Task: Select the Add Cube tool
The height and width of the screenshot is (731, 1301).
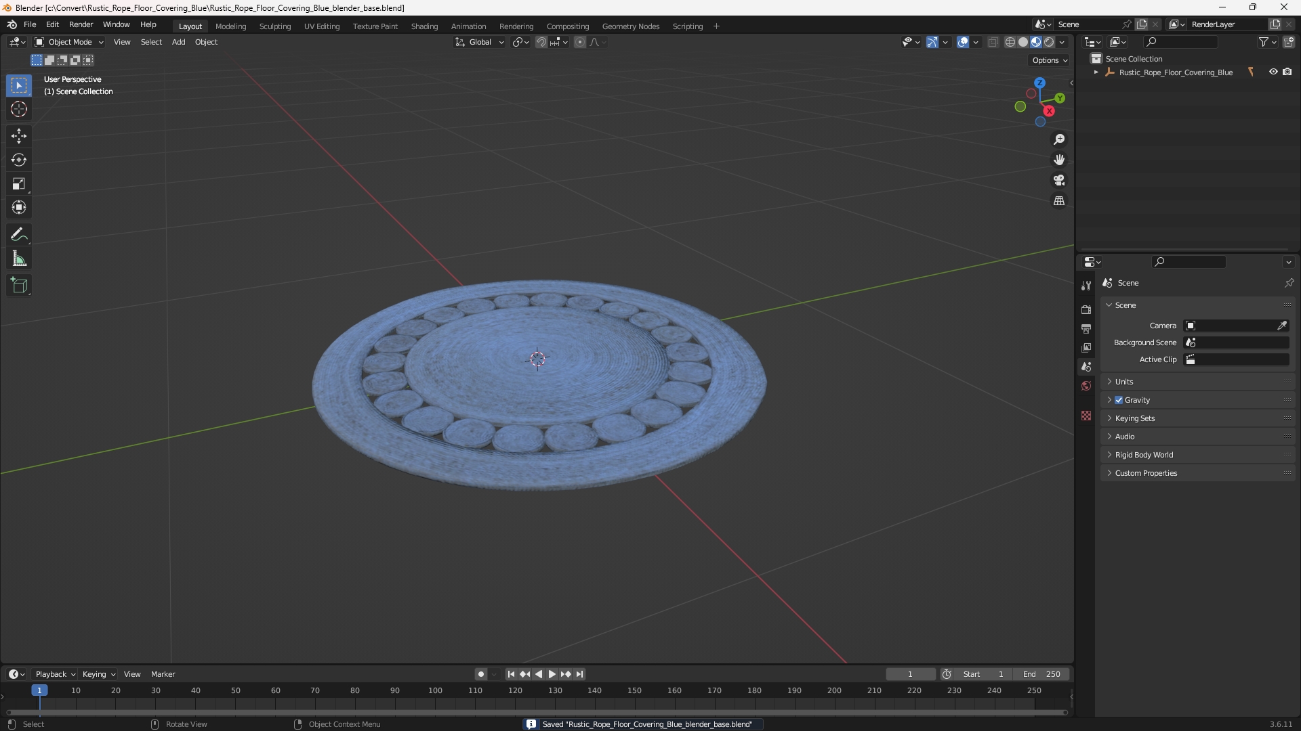Action: click(19, 286)
